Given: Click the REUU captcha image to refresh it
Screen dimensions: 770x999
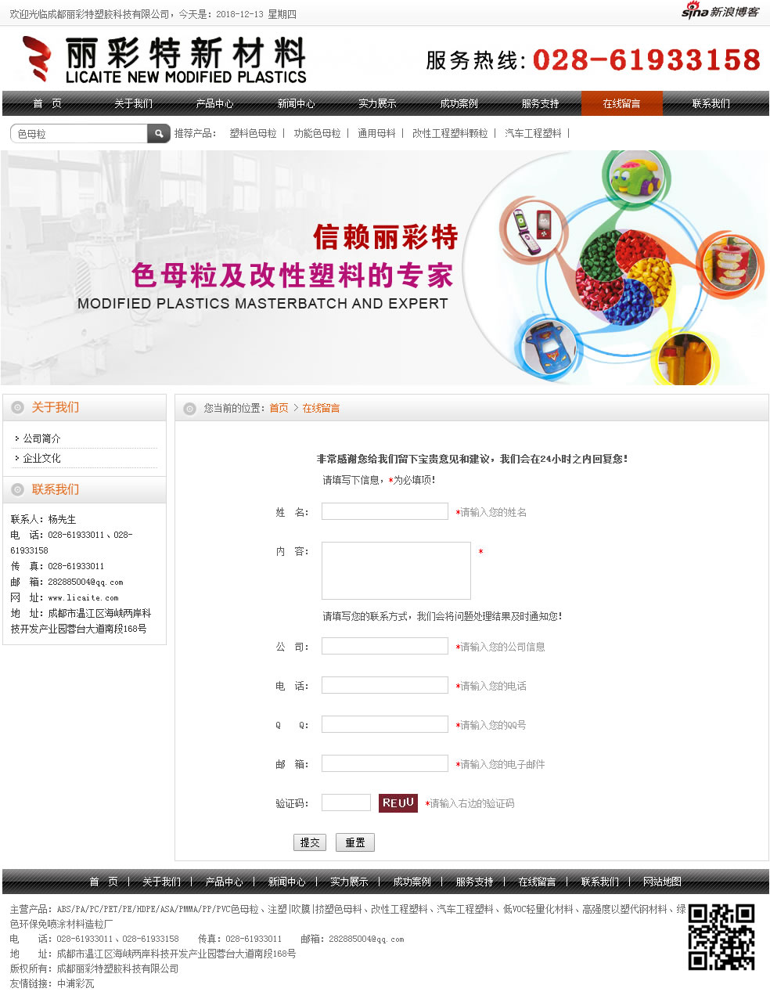Looking at the screenshot, I should point(398,802).
